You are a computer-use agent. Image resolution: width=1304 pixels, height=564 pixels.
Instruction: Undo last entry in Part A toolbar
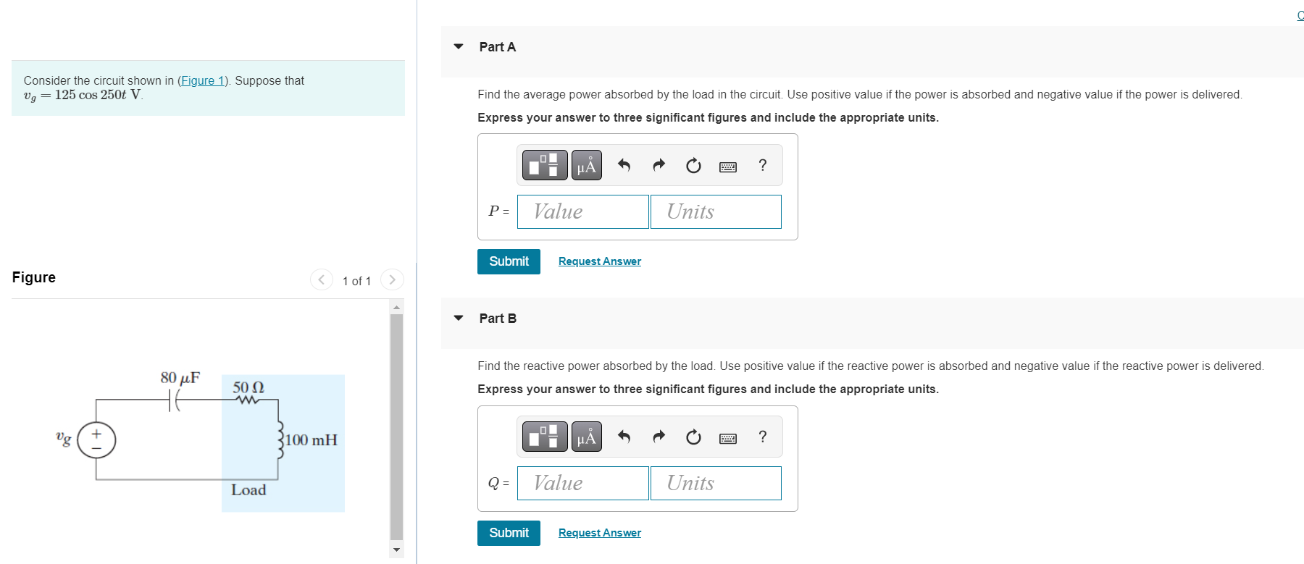[624, 166]
